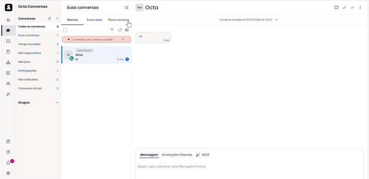The width and height of the screenshot is (369, 179).
Task: Open the exceeded-time alert arrow
Action: [123, 40]
